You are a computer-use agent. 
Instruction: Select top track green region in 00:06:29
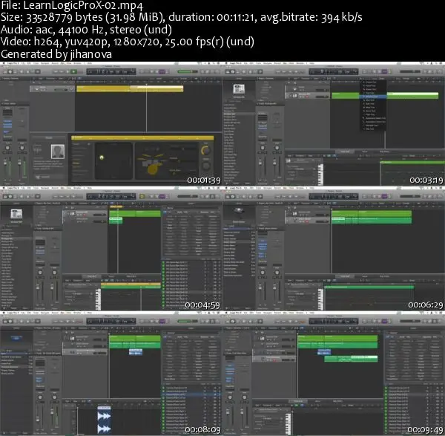372,213
